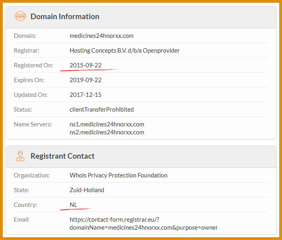This screenshot has height=240, width=282.
Task: Click the Email: field label
Action: (x=22, y=220)
